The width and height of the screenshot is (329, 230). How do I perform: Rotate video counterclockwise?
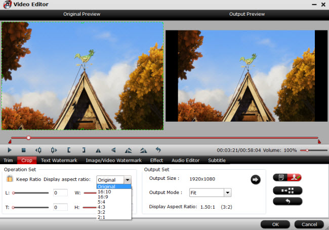click(129, 150)
